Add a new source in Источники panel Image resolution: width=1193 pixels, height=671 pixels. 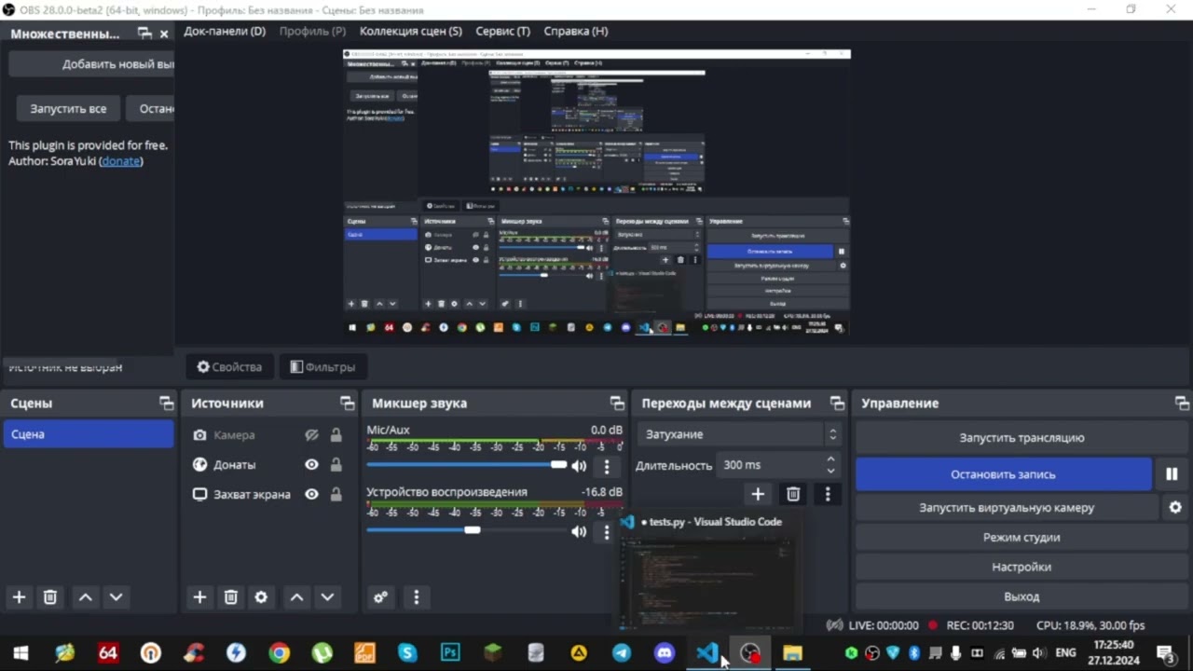click(199, 597)
